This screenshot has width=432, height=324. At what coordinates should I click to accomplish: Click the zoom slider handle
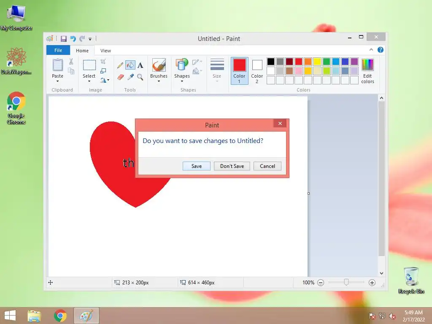[346, 282]
